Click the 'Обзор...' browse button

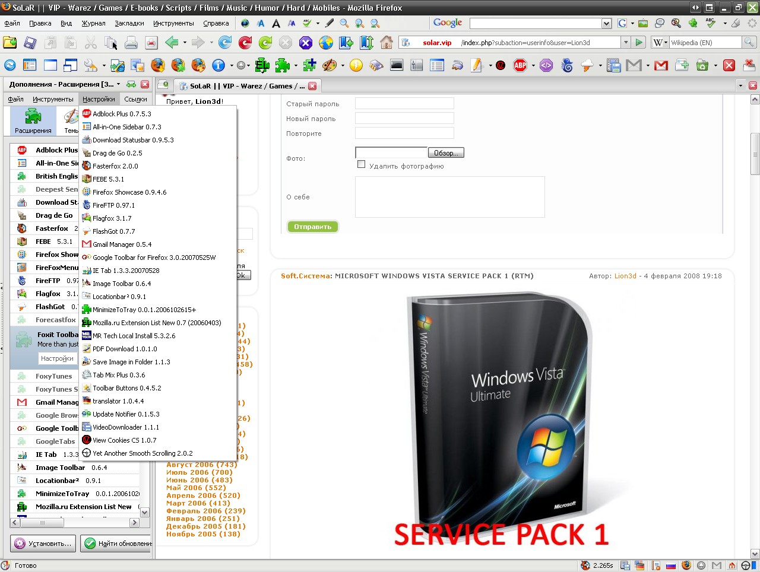pos(445,153)
